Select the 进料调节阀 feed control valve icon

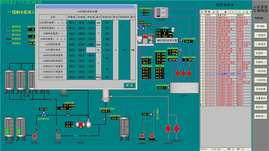[44, 114]
